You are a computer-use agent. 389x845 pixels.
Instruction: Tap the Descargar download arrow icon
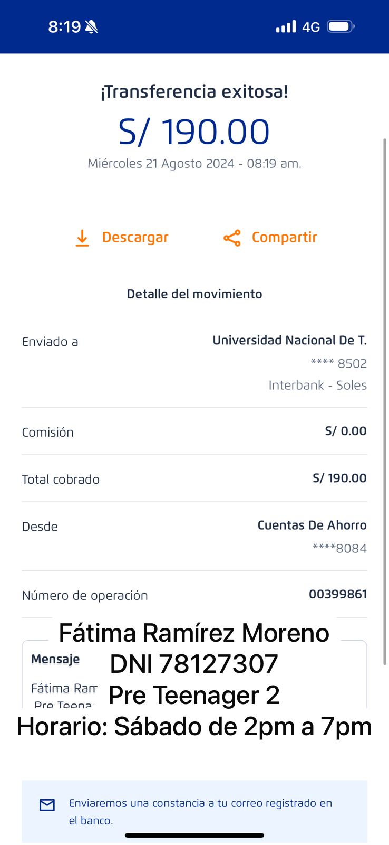pyautogui.click(x=82, y=238)
